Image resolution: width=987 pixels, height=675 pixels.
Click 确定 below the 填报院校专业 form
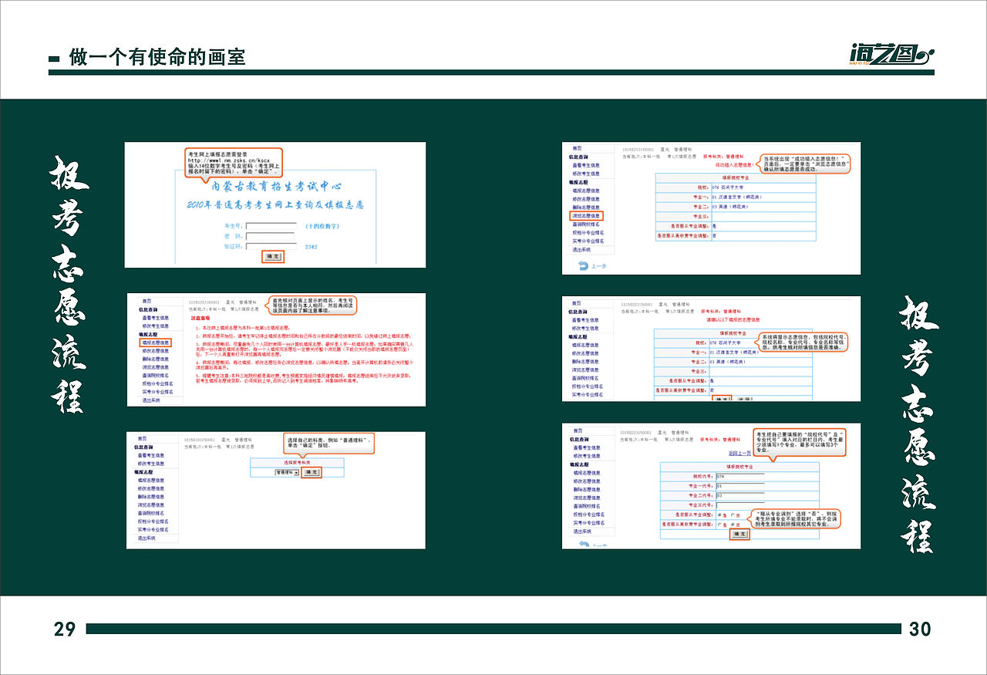740,534
